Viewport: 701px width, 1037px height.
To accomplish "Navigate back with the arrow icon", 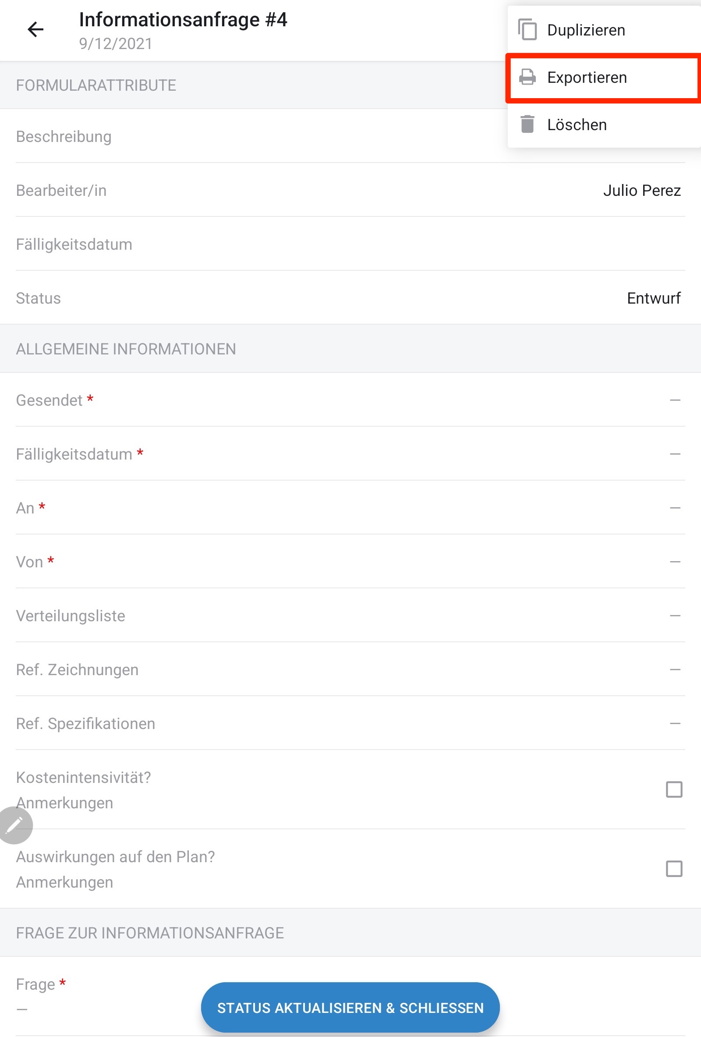I will 35,29.
